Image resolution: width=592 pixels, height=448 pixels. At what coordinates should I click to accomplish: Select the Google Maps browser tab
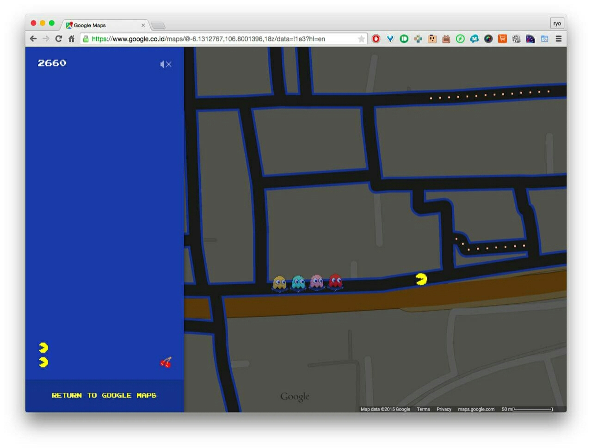(105, 25)
